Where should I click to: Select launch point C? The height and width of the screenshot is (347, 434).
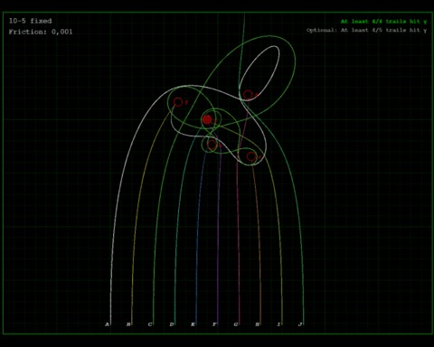150,324
